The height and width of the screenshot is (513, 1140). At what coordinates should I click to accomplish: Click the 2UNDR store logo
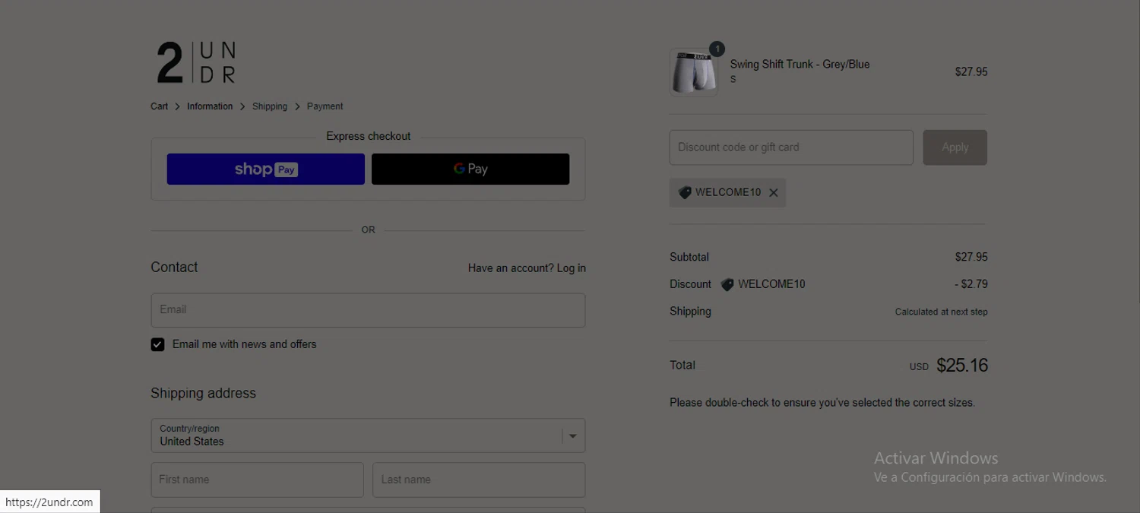[196, 63]
